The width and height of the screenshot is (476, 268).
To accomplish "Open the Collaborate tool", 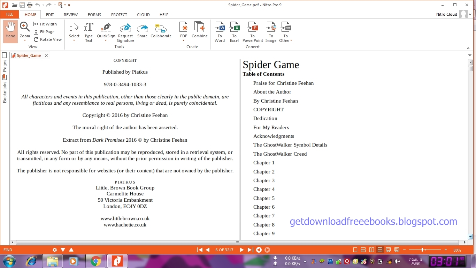I will click(161, 30).
